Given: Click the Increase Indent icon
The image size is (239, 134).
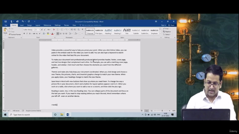Looking at the screenshot, I should pos(75,29).
